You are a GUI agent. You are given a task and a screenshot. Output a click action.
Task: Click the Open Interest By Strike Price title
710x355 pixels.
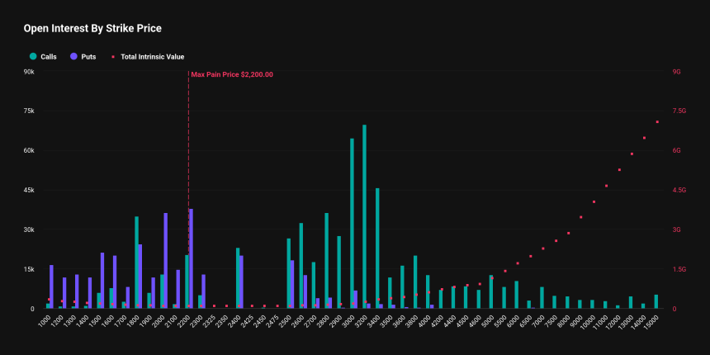pos(92,29)
